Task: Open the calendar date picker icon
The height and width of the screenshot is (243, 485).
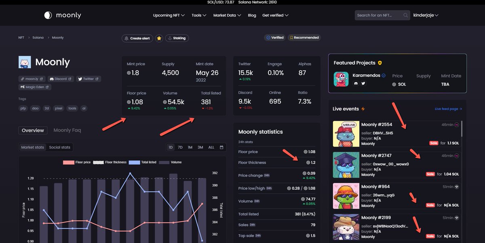Action: pyautogui.click(x=221, y=147)
